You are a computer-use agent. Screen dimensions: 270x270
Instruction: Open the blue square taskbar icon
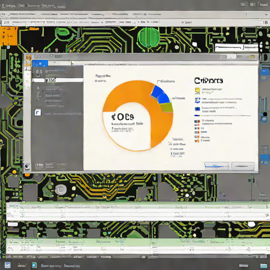pyautogui.click(x=34, y=265)
